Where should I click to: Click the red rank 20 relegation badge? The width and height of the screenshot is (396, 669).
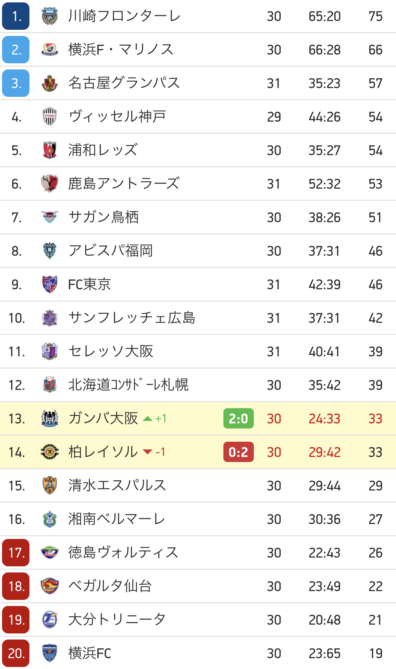[x=16, y=653]
